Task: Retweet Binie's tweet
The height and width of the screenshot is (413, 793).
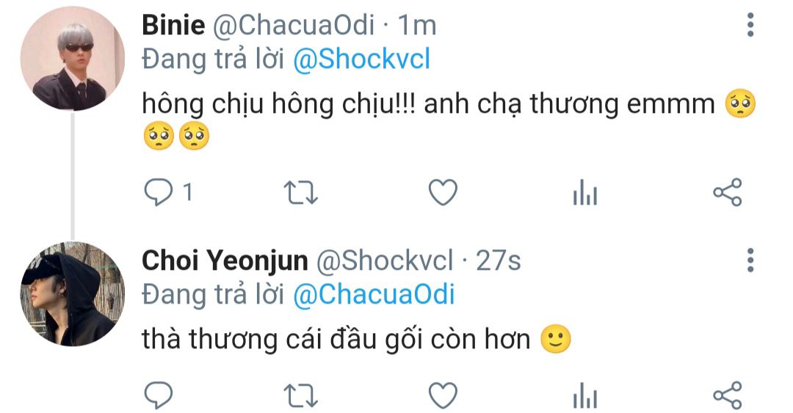Action: pyautogui.click(x=300, y=193)
